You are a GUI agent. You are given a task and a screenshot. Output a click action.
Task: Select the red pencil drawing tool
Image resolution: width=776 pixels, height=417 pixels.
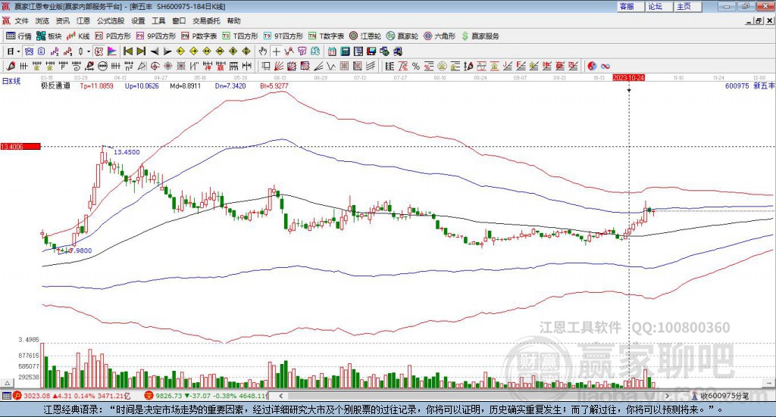tap(11, 66)
